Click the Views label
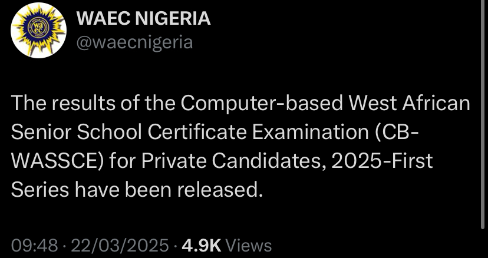Viewport: 488px width, 258px height. (x=249, y=245)
